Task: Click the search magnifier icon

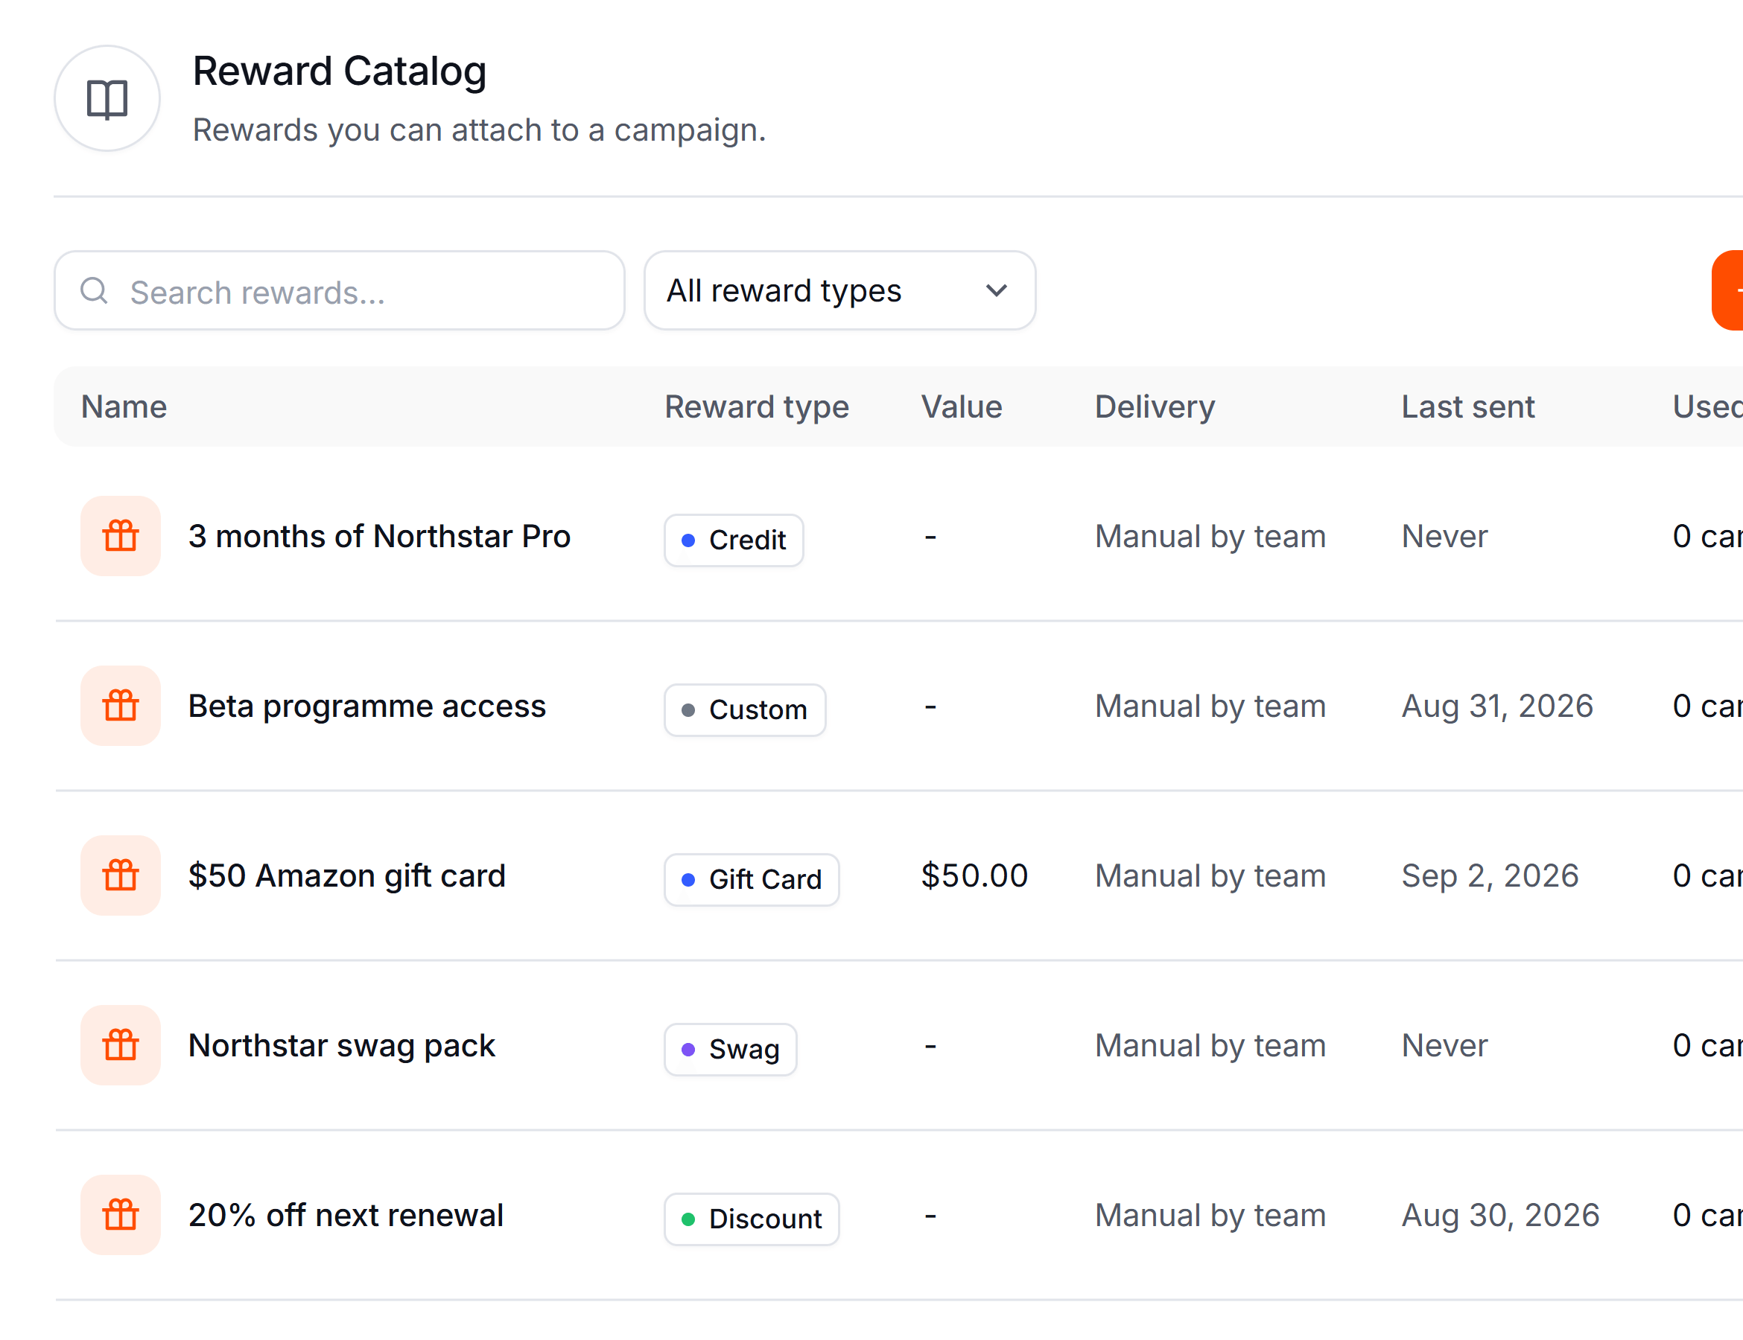Action: (94, 290)
